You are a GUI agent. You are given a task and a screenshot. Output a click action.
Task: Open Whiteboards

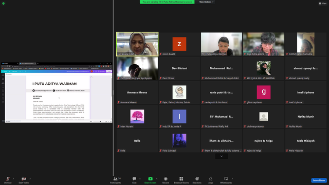pyautogui.click(x=226, y=180)
